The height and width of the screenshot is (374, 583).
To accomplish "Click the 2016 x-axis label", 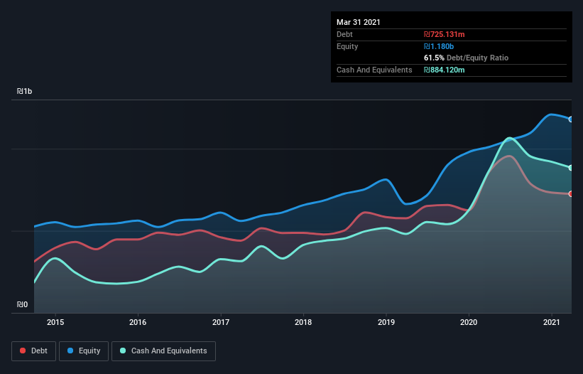I will click(x=138, y=322).
